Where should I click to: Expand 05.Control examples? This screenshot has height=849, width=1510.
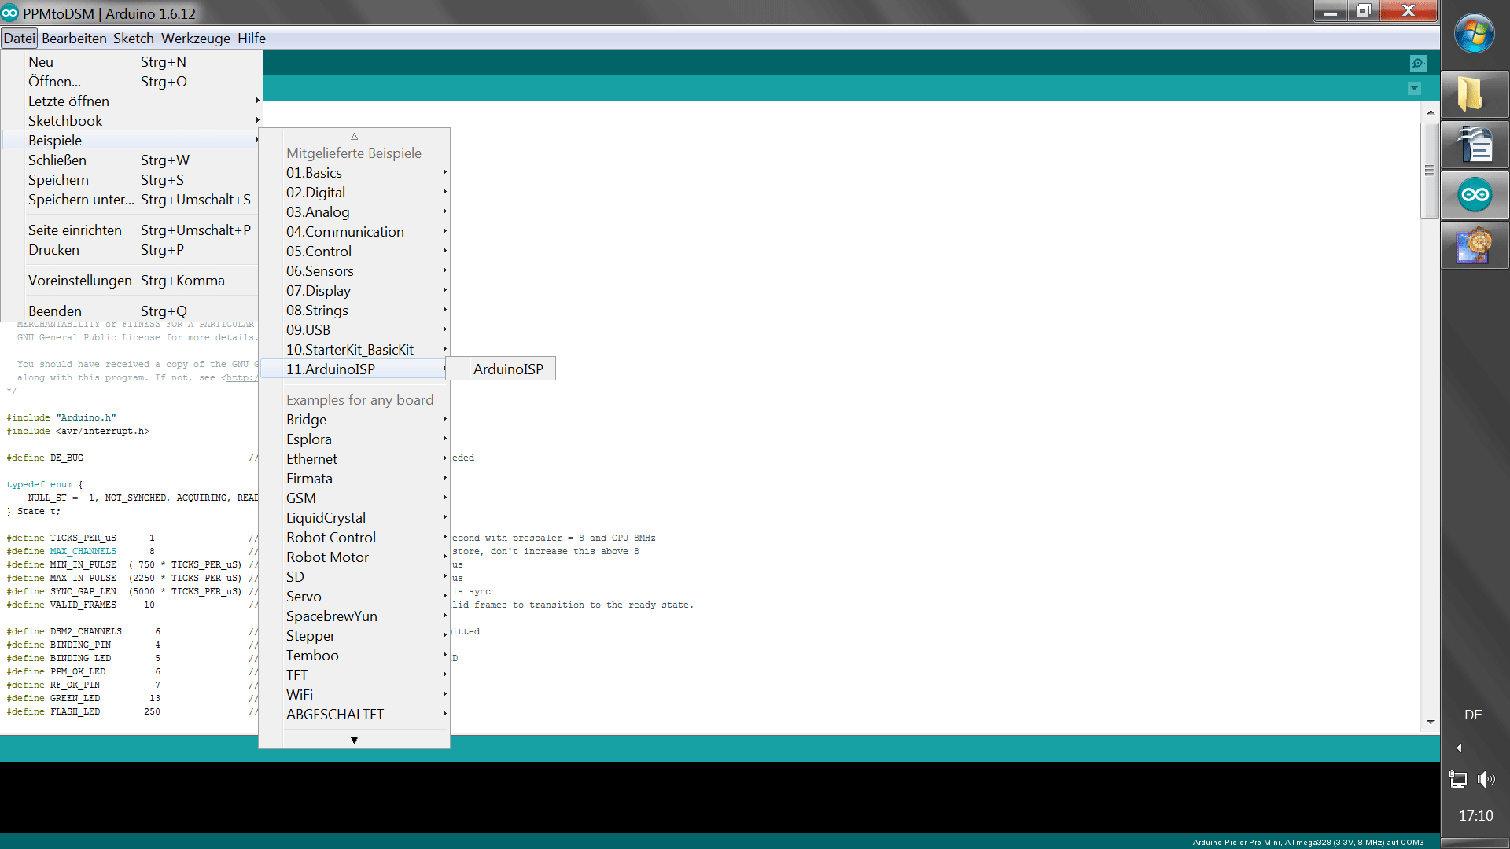point(354,252)
